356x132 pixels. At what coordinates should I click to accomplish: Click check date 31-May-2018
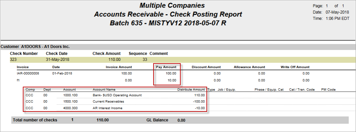(x=58, y=60)
